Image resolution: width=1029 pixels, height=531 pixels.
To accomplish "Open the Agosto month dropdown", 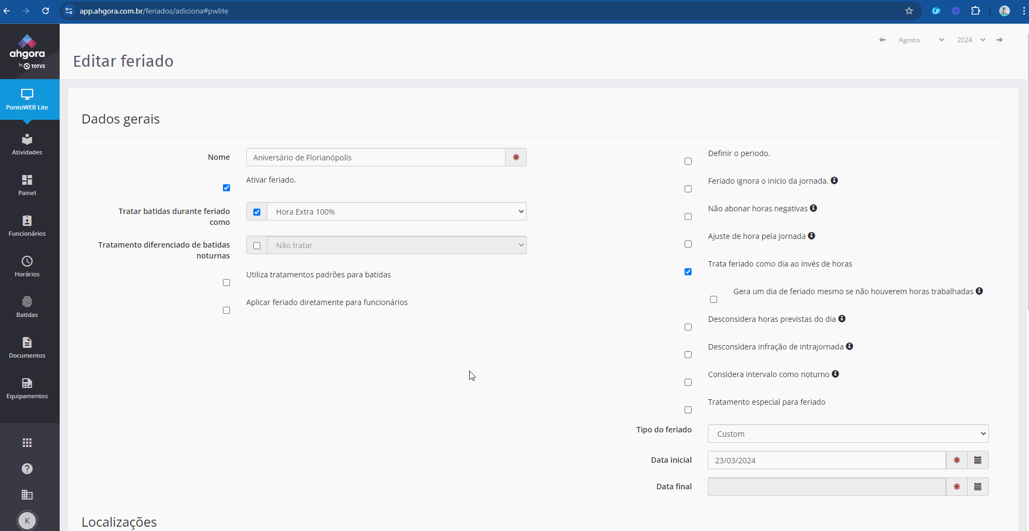I will (921, 40).
